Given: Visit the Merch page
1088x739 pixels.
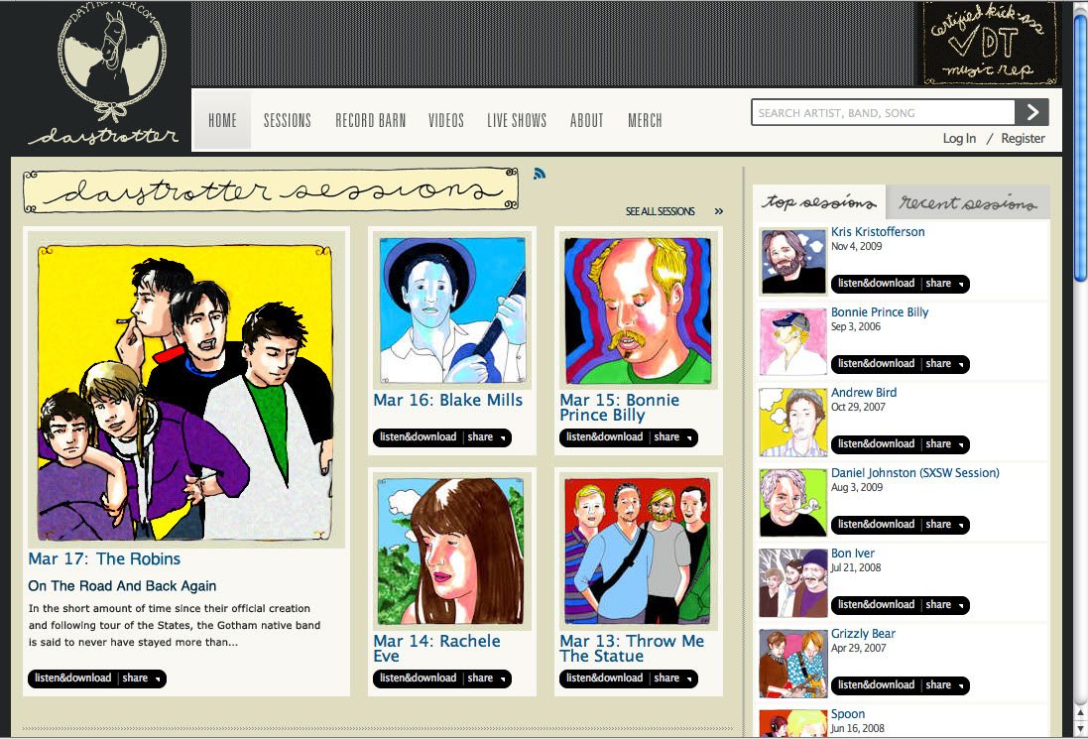Looking at the screenshot, I should (x=646, y=120).
